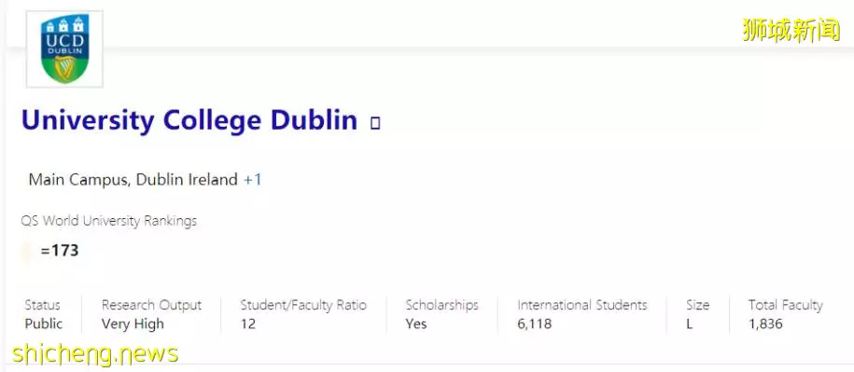Screen dimensions: 854x372
Task: Select the Total Faculty 1,836 stat
Action: [785, 314]
